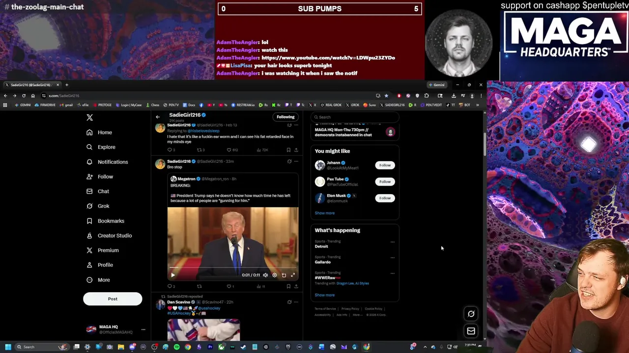629x353 pixels.
Task: Expand the More sidebar menu
Action: [x=98, y=279]
